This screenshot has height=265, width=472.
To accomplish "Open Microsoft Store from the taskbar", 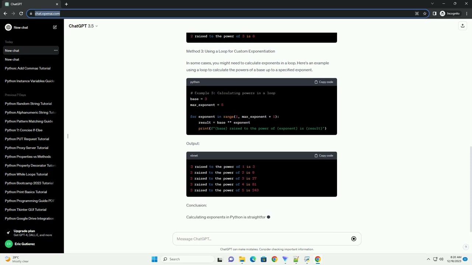I will (263, 259).
